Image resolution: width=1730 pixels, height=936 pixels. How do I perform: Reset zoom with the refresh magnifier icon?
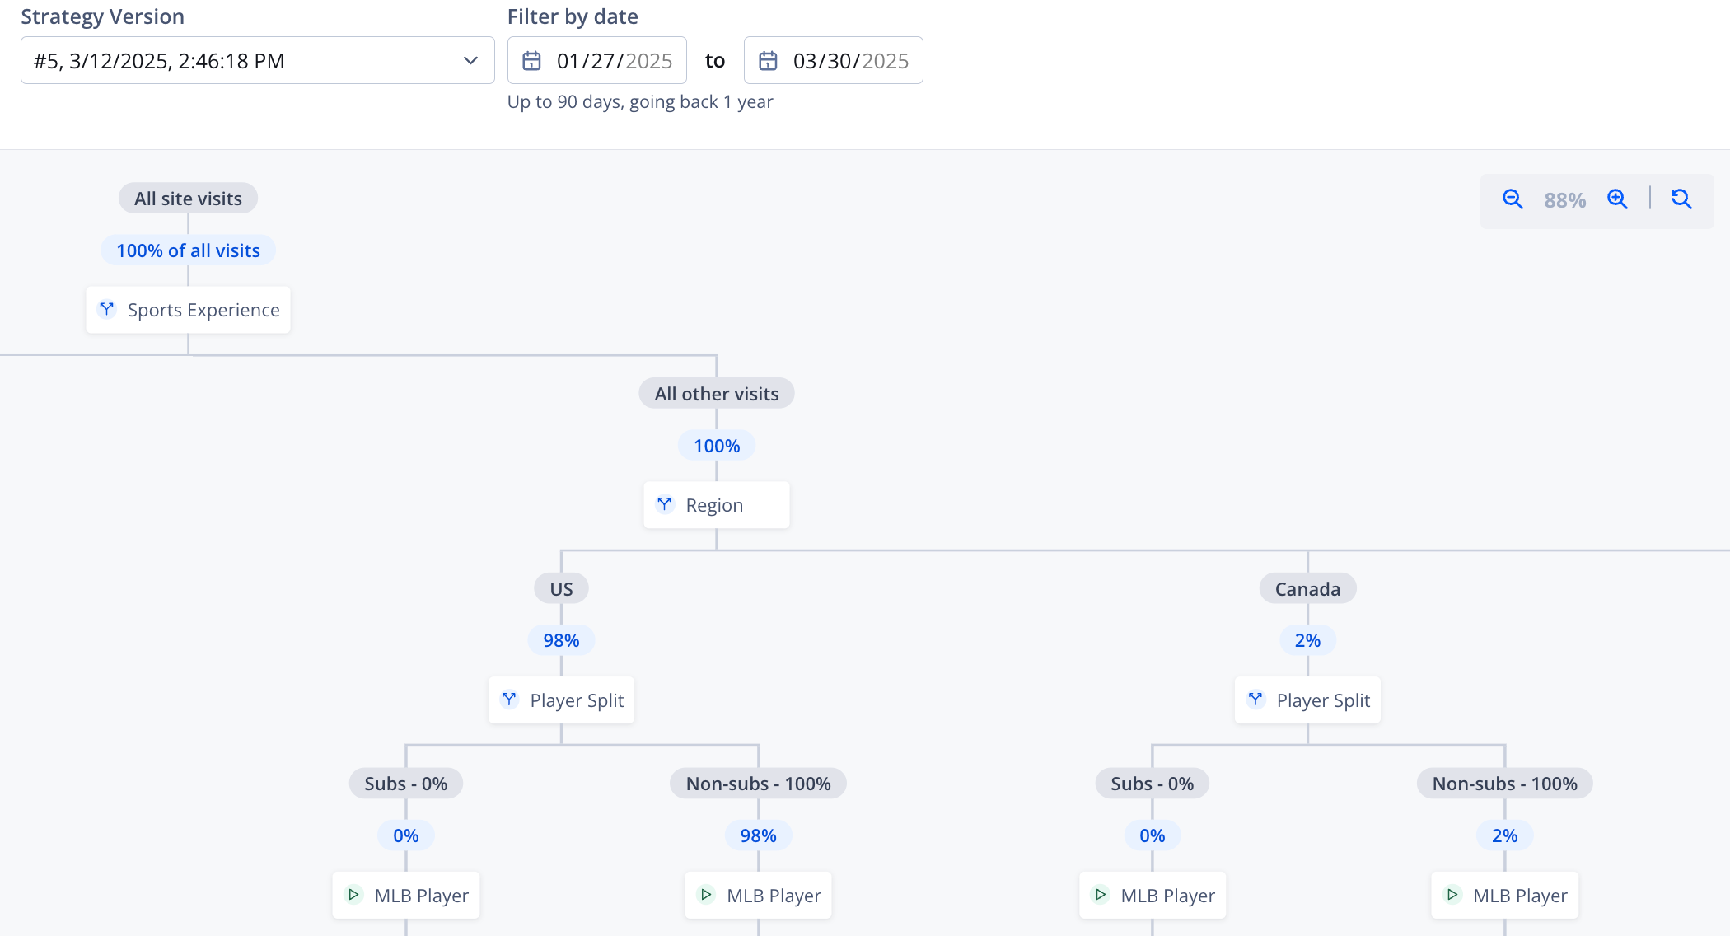pyautogui.click(x=1681, y=199)
